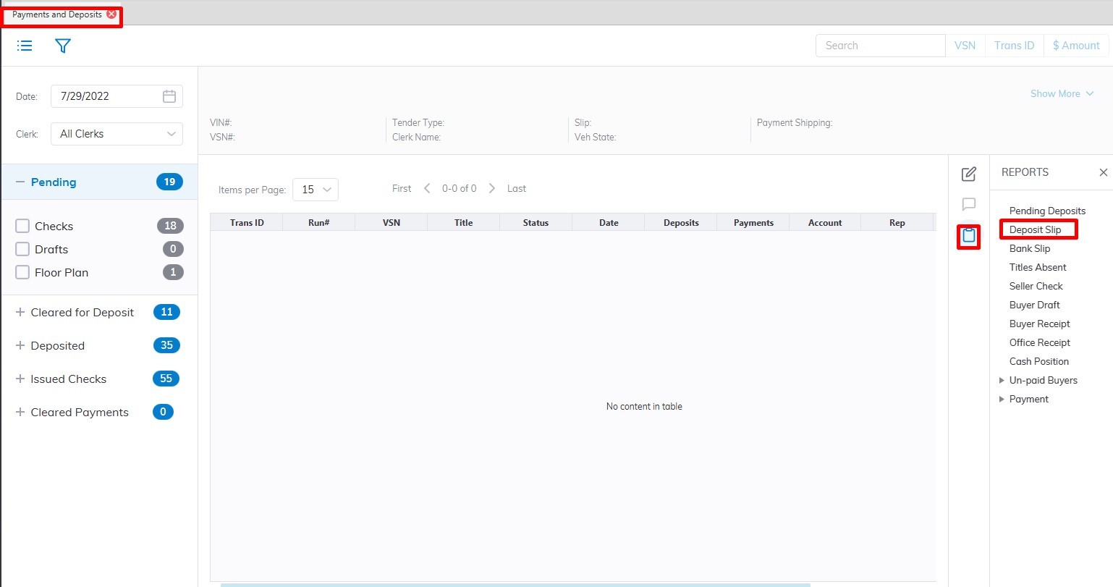The width and height of the screenshot is (1113, 587).
Task: Open the comments speech bubble icon
Action: coord(968,205)
